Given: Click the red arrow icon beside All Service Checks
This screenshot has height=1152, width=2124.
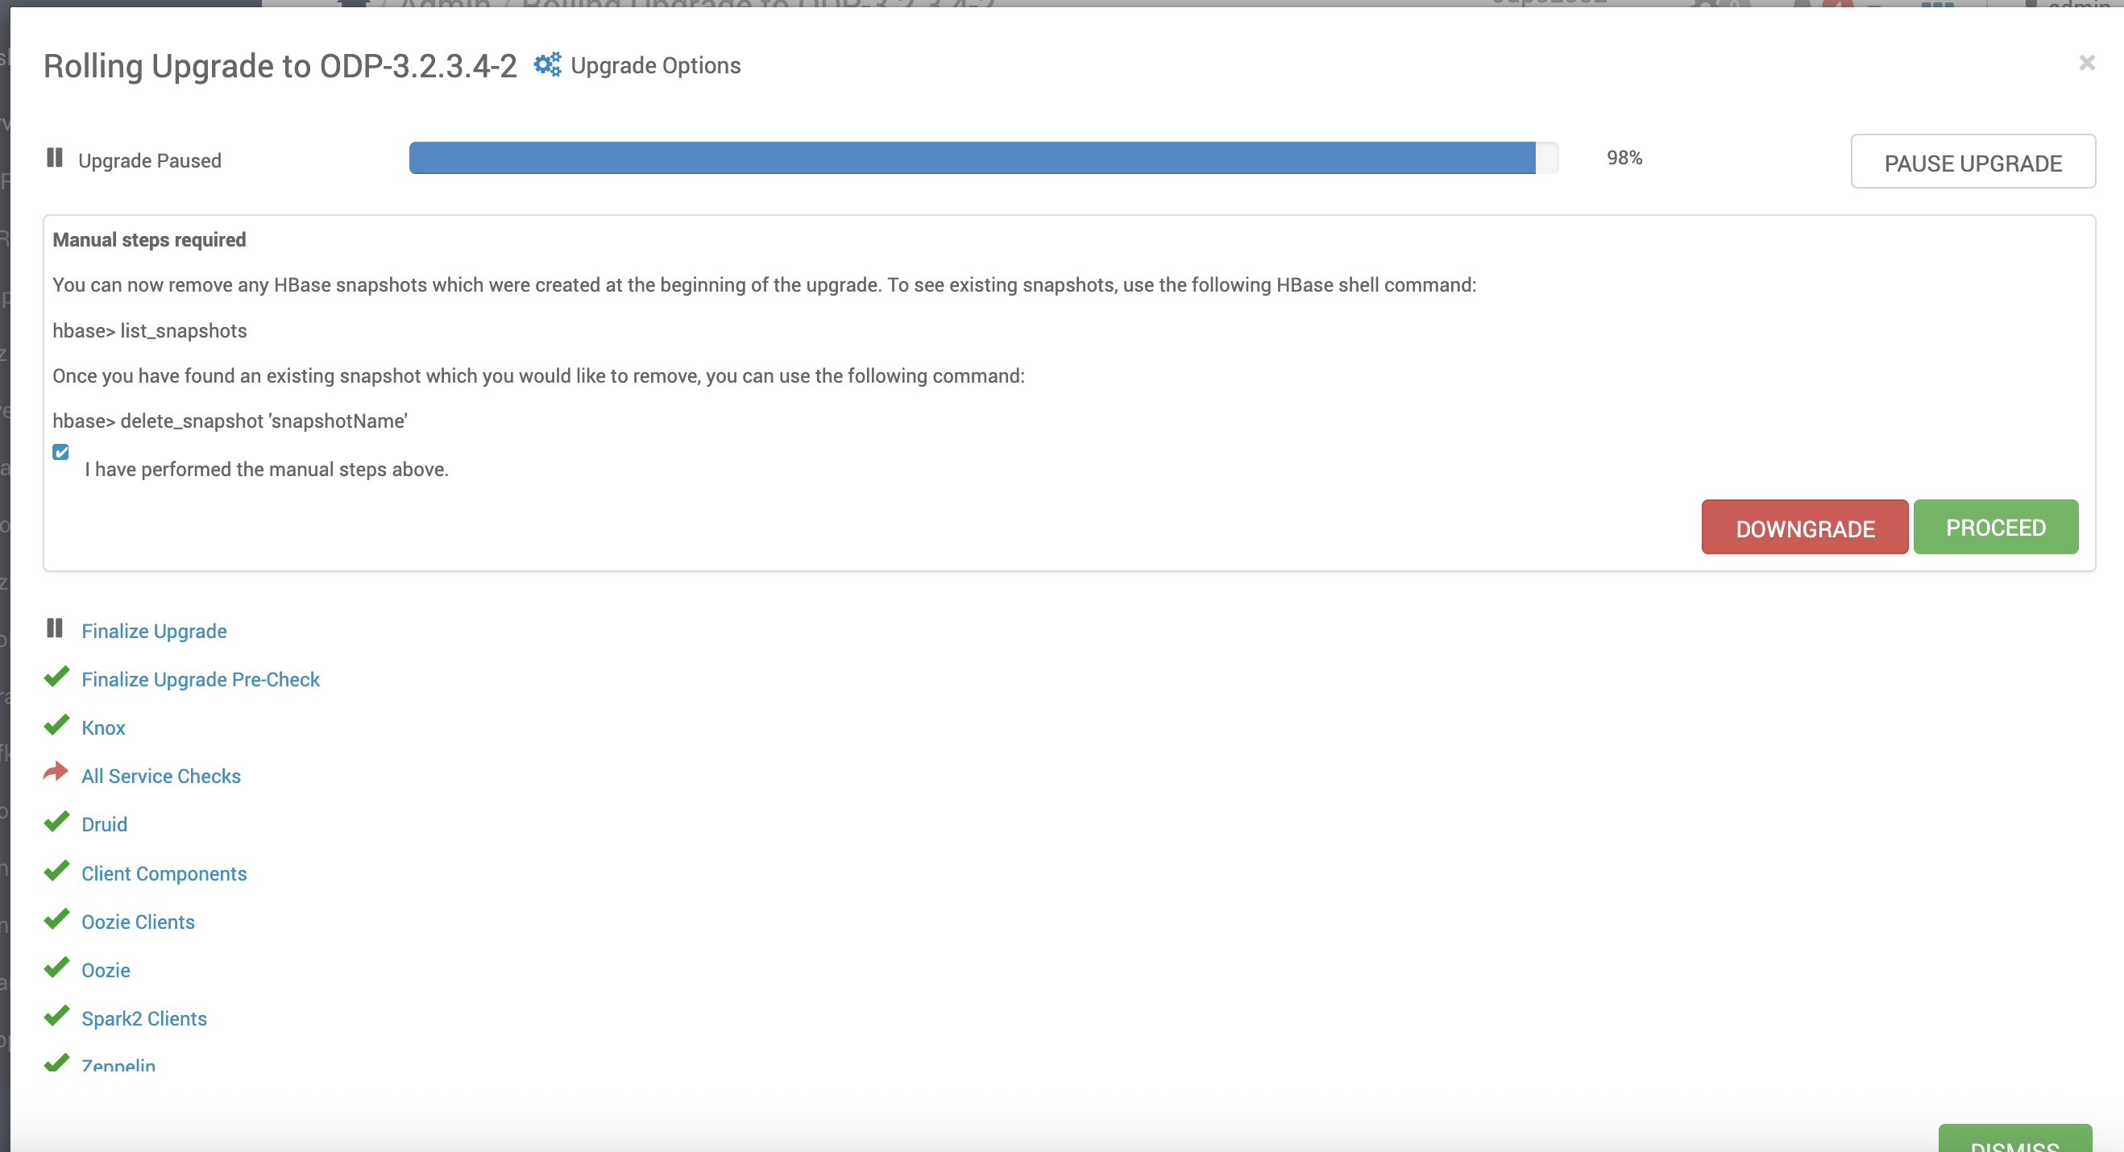Looking at the screenshot, I should point(56,773).
